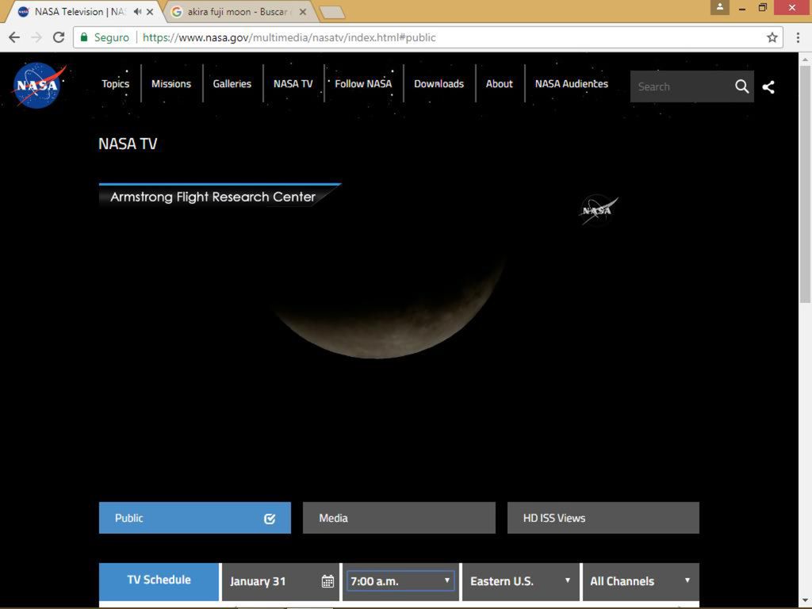The height and width of the screenshot is (609, 812).
Task: Open the About menu
Action: coord(500,84)
